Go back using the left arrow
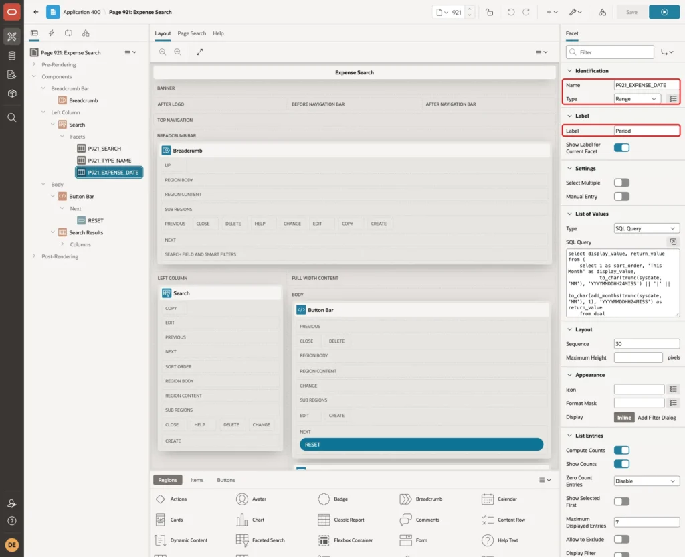Image resolution: width=685 pixels, height=557 pixels. (x=36, y=12)
